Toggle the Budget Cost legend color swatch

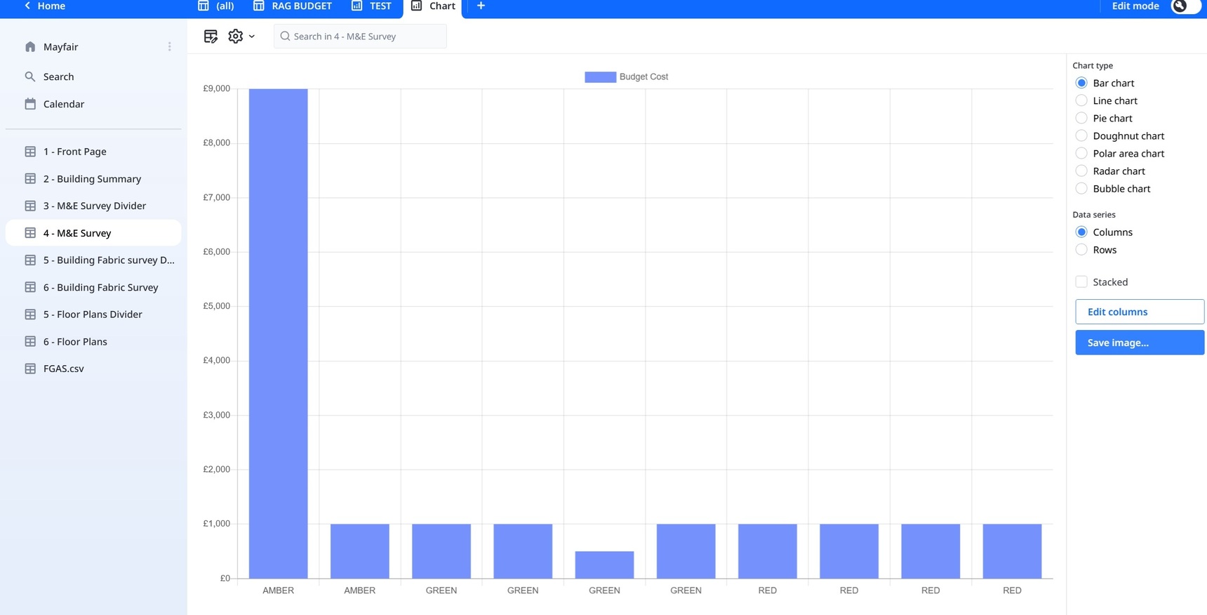click(x=600, y=77)
